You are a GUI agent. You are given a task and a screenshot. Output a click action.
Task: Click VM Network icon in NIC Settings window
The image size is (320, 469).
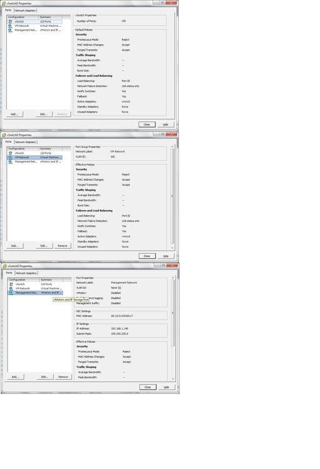(11, 288)
